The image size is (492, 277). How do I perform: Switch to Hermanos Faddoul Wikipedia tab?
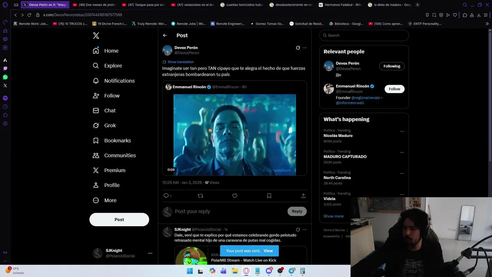(340, 5)
